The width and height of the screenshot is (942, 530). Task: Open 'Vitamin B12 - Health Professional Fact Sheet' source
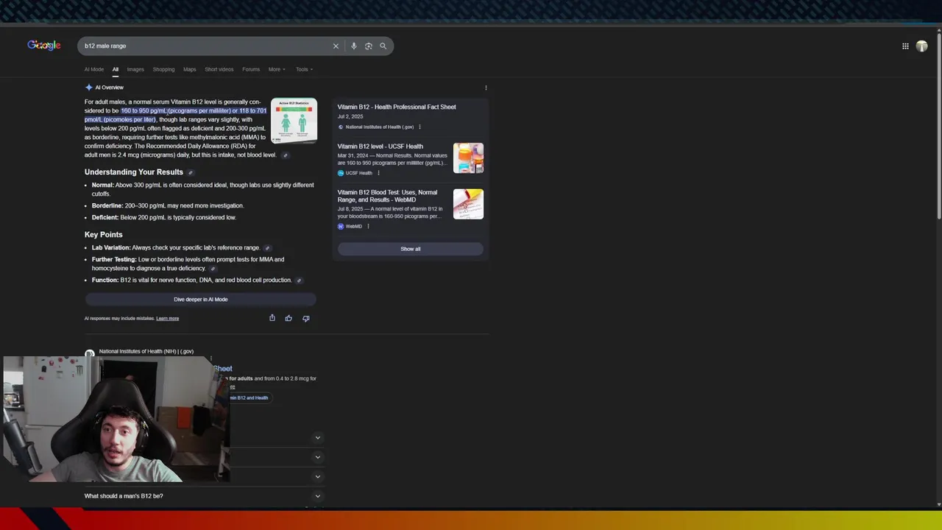(x=397, y=107)
